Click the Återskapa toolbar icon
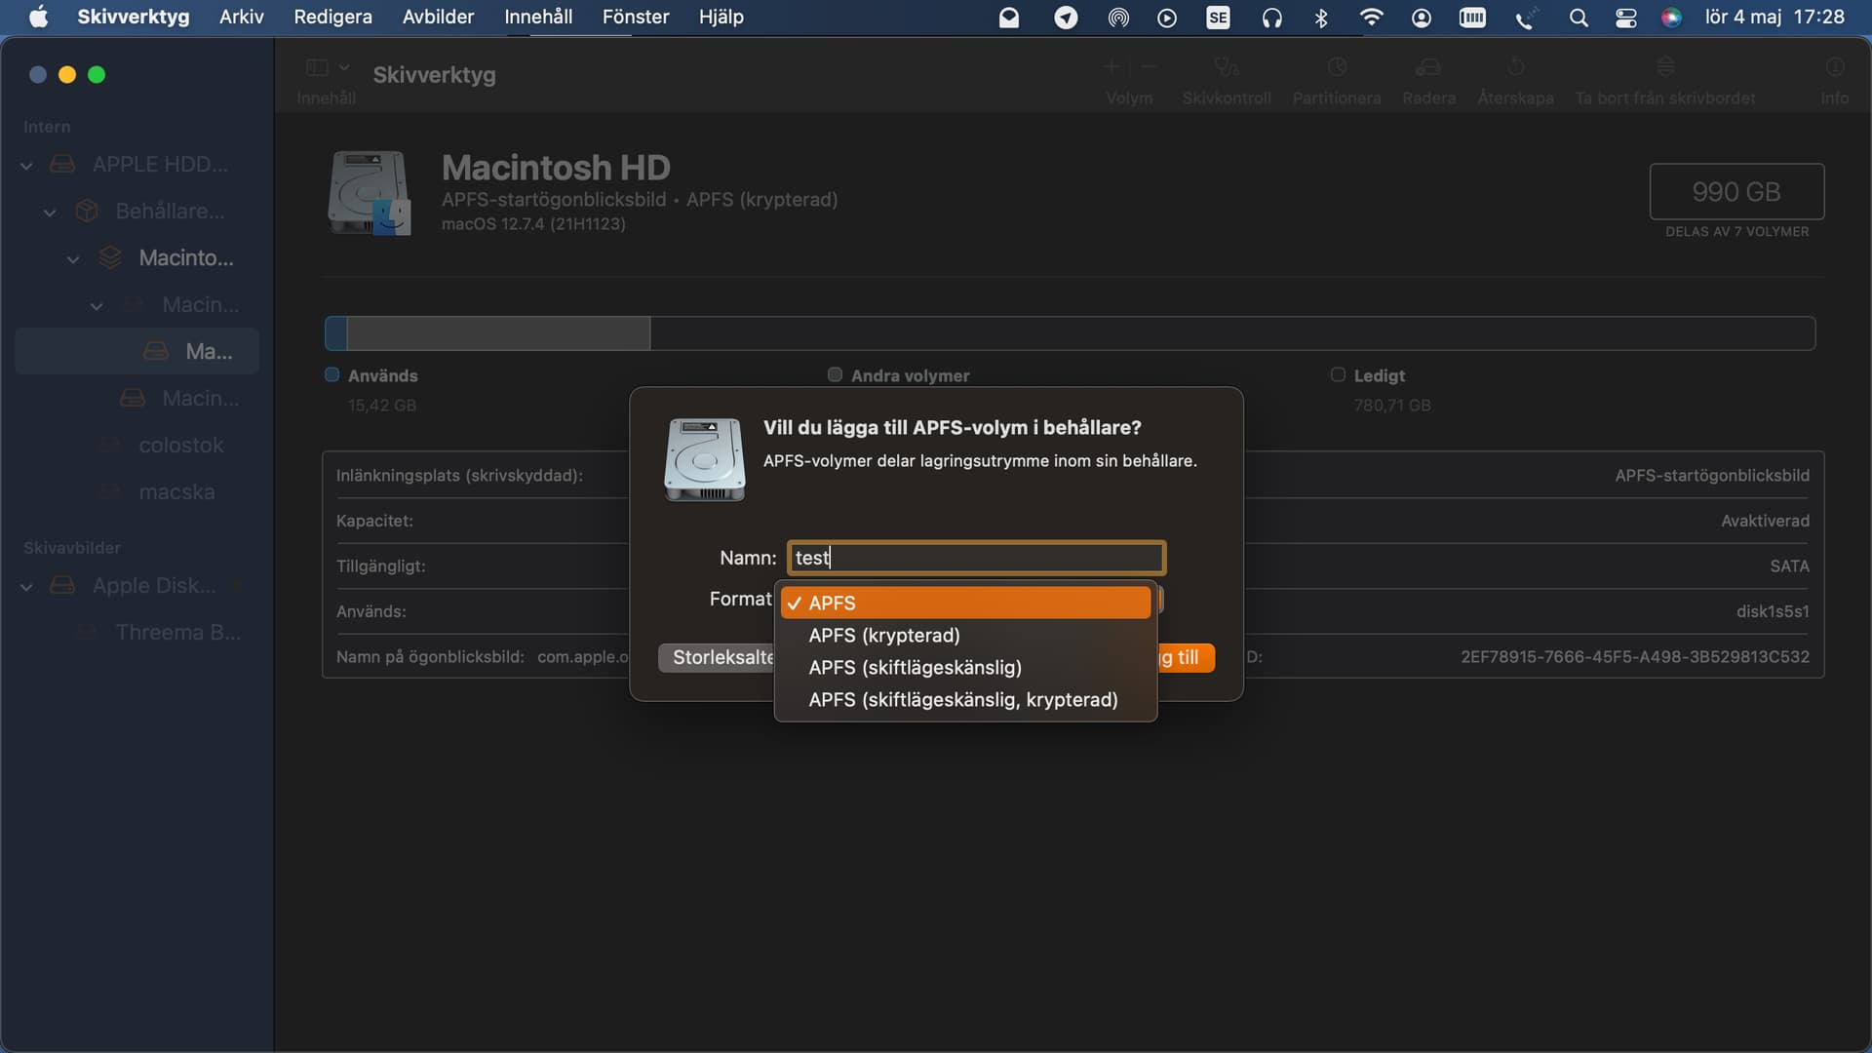1872x1053 pixels. 1515,67
